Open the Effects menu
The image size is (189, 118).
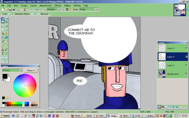point(58,5)
